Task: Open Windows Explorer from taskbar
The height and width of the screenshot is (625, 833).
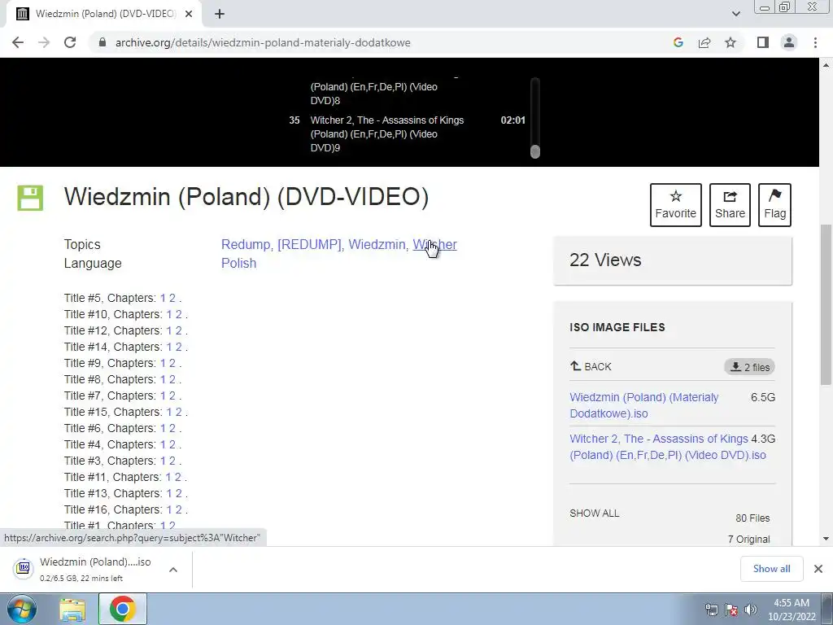Action: tap(72, 610)
